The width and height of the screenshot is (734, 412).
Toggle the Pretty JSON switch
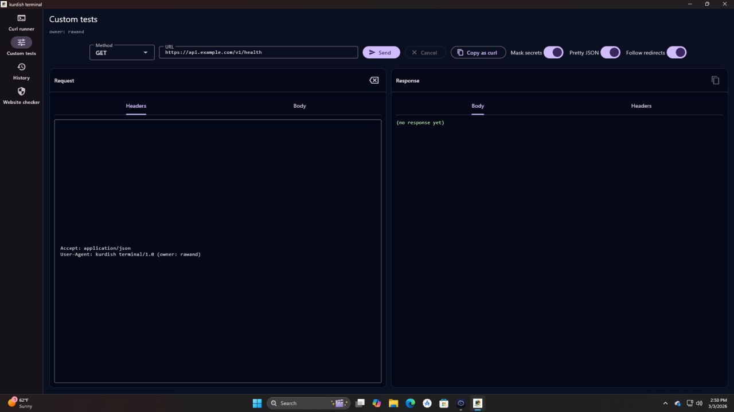tap(611, 52)
